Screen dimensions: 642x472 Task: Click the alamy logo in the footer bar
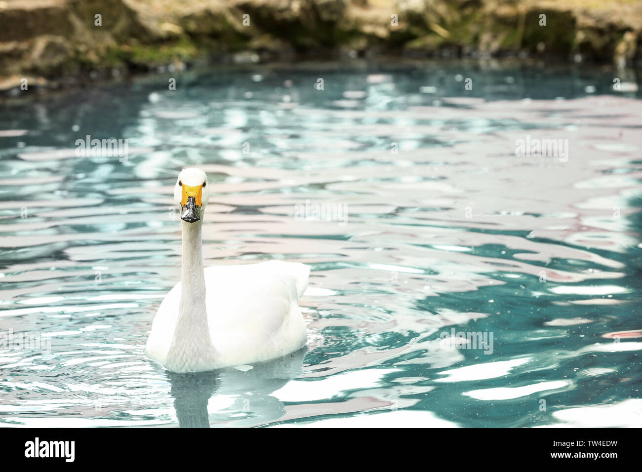(50, 450)
